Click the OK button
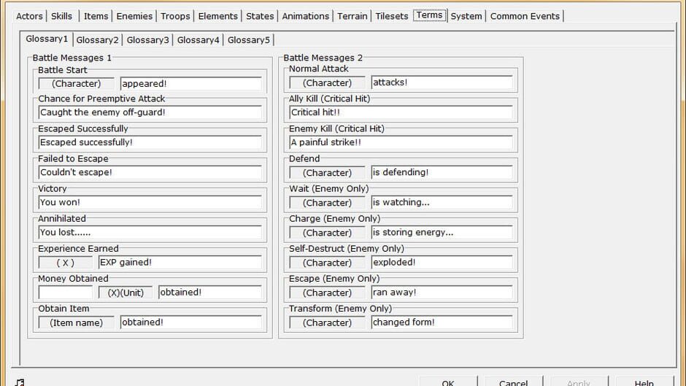This screenshot has height=386, width=686. coord(448,382)
